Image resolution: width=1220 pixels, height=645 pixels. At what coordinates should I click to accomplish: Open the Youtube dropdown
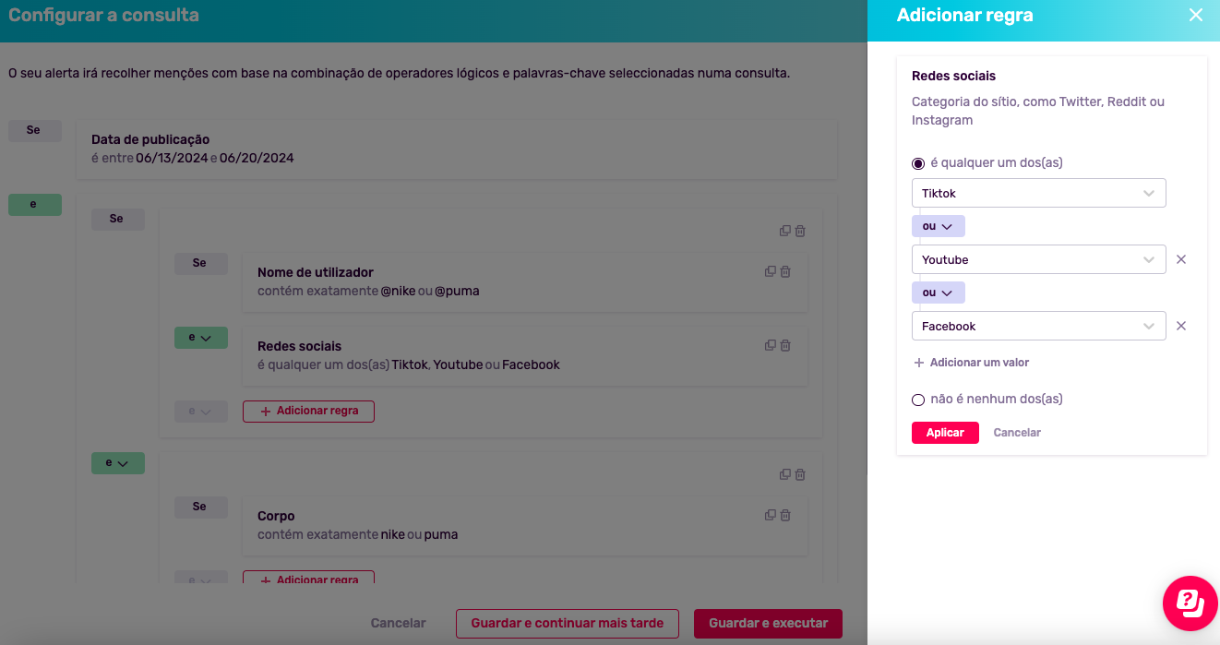click(1039, 259)
